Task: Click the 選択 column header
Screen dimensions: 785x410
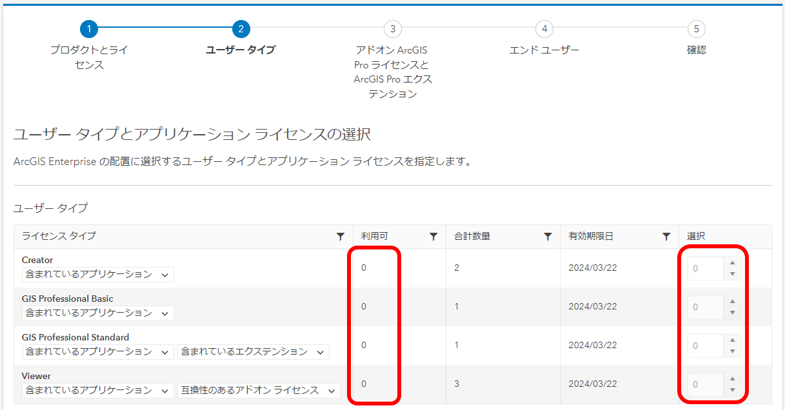Action: tap(696, 237)
